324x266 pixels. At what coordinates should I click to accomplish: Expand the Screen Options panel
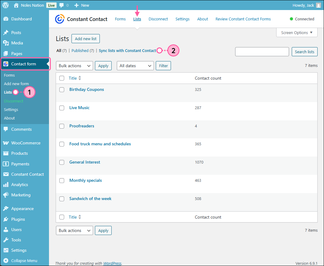(x=296, y=33)
